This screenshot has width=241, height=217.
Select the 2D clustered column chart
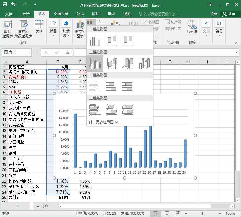click(x=95, y=40)
